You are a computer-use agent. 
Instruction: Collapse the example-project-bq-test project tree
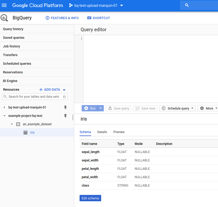[x=4, y=116]
